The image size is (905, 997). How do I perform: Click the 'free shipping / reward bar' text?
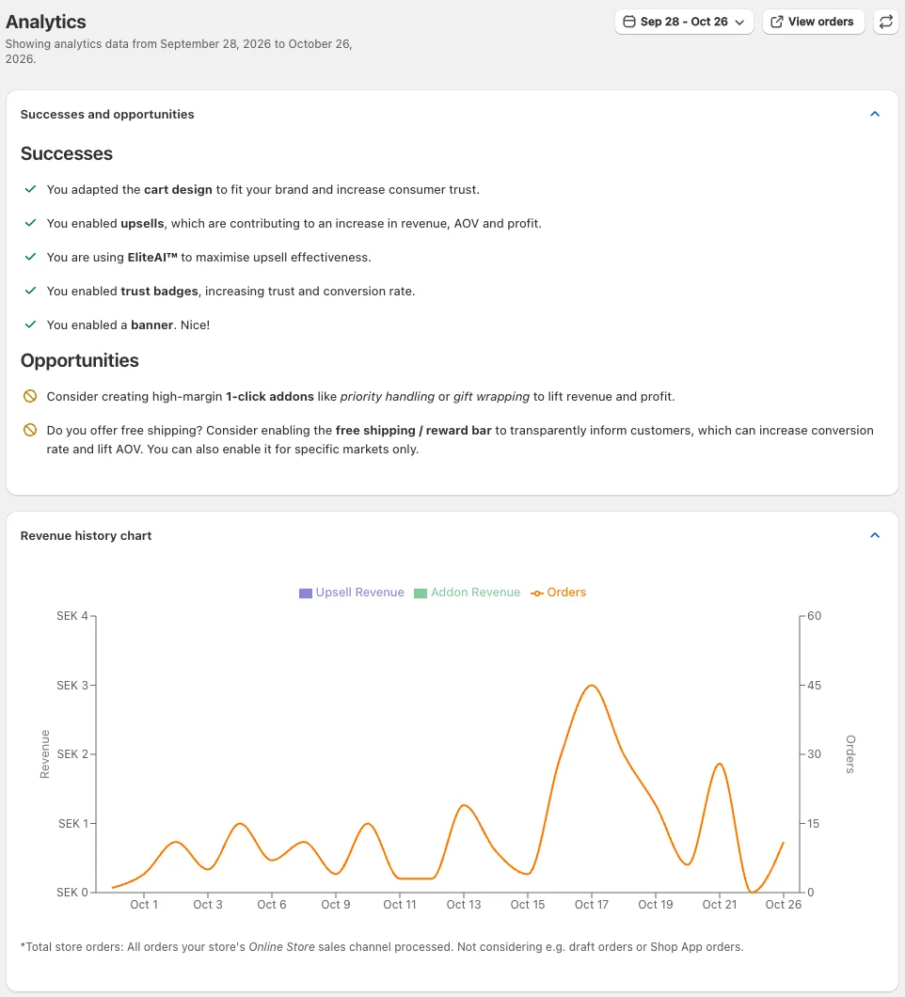click(413, 430)
